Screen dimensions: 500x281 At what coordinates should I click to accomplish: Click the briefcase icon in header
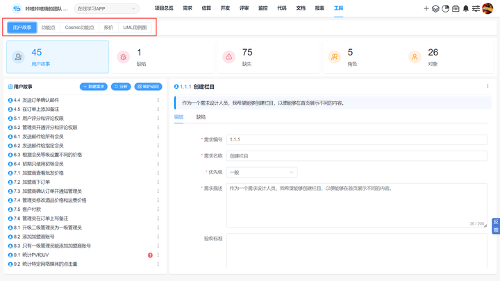[456, 9]
